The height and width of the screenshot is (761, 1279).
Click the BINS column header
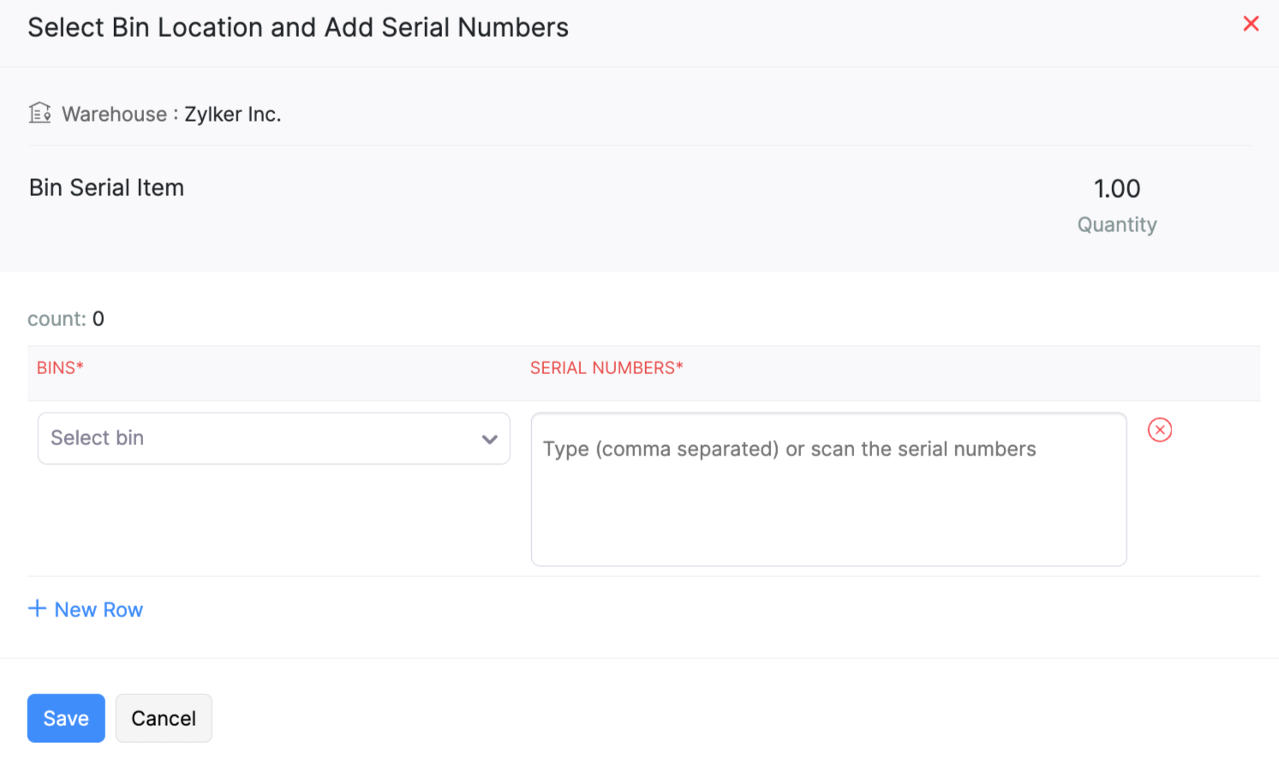click(60, 368)
